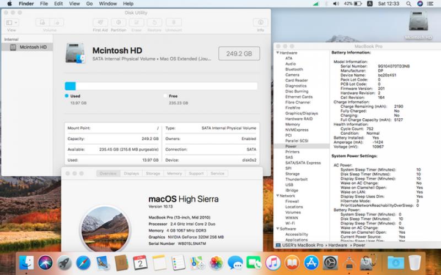This screenshot has width=441, height=275.
Task: Switch to the Storage tab in About This Mac
Action: 153,173
